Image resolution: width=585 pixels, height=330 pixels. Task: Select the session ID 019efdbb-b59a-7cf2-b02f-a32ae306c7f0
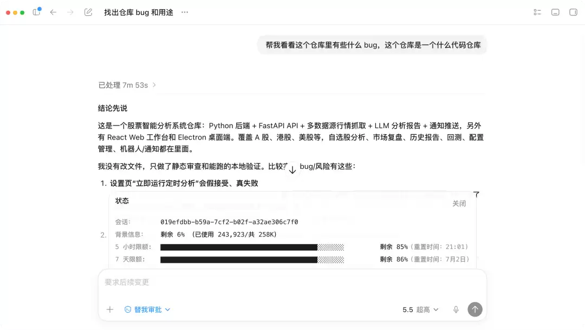point(229,222)
